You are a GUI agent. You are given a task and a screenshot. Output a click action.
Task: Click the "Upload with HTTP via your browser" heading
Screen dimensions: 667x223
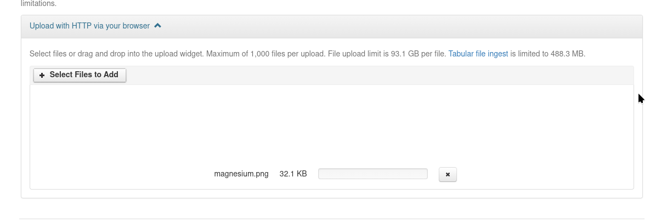(89, 26)
